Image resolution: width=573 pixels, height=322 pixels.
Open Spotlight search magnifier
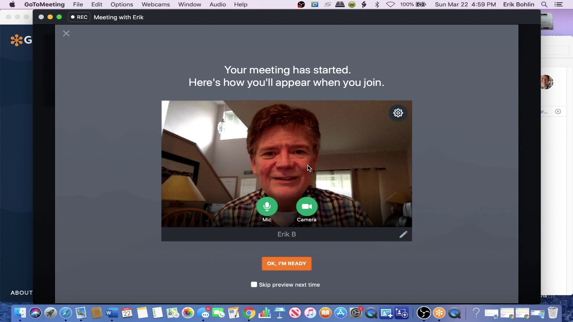[544, 4]
